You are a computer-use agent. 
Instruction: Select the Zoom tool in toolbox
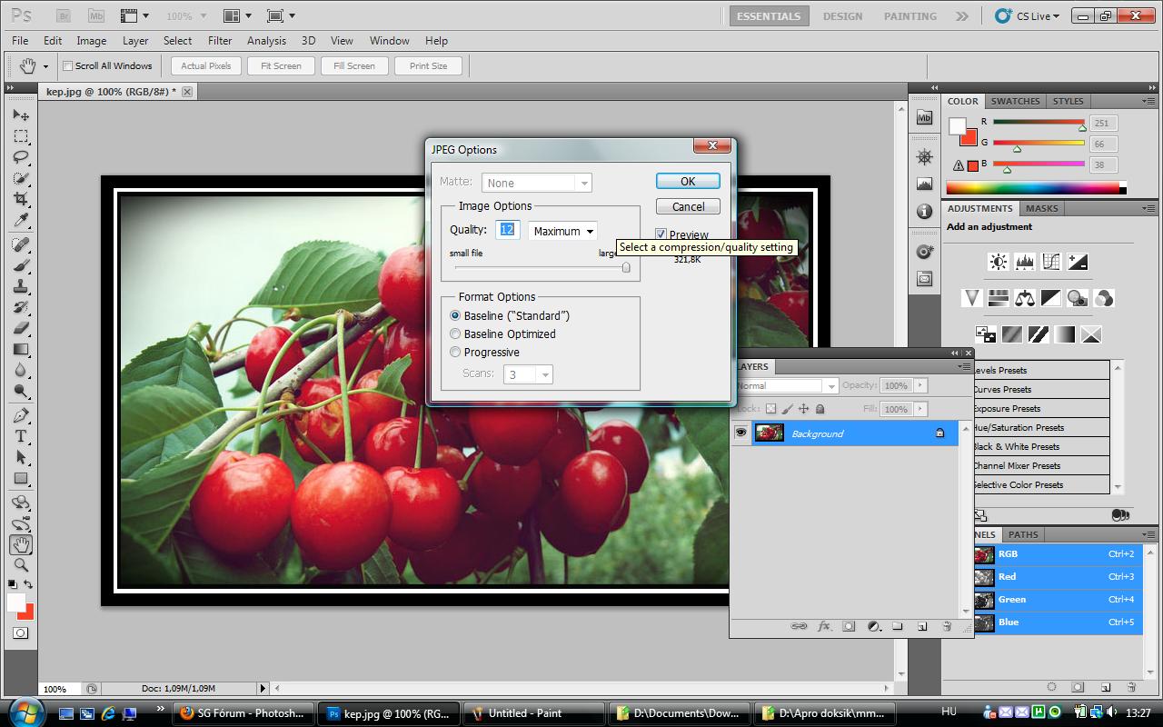[21, 565]
